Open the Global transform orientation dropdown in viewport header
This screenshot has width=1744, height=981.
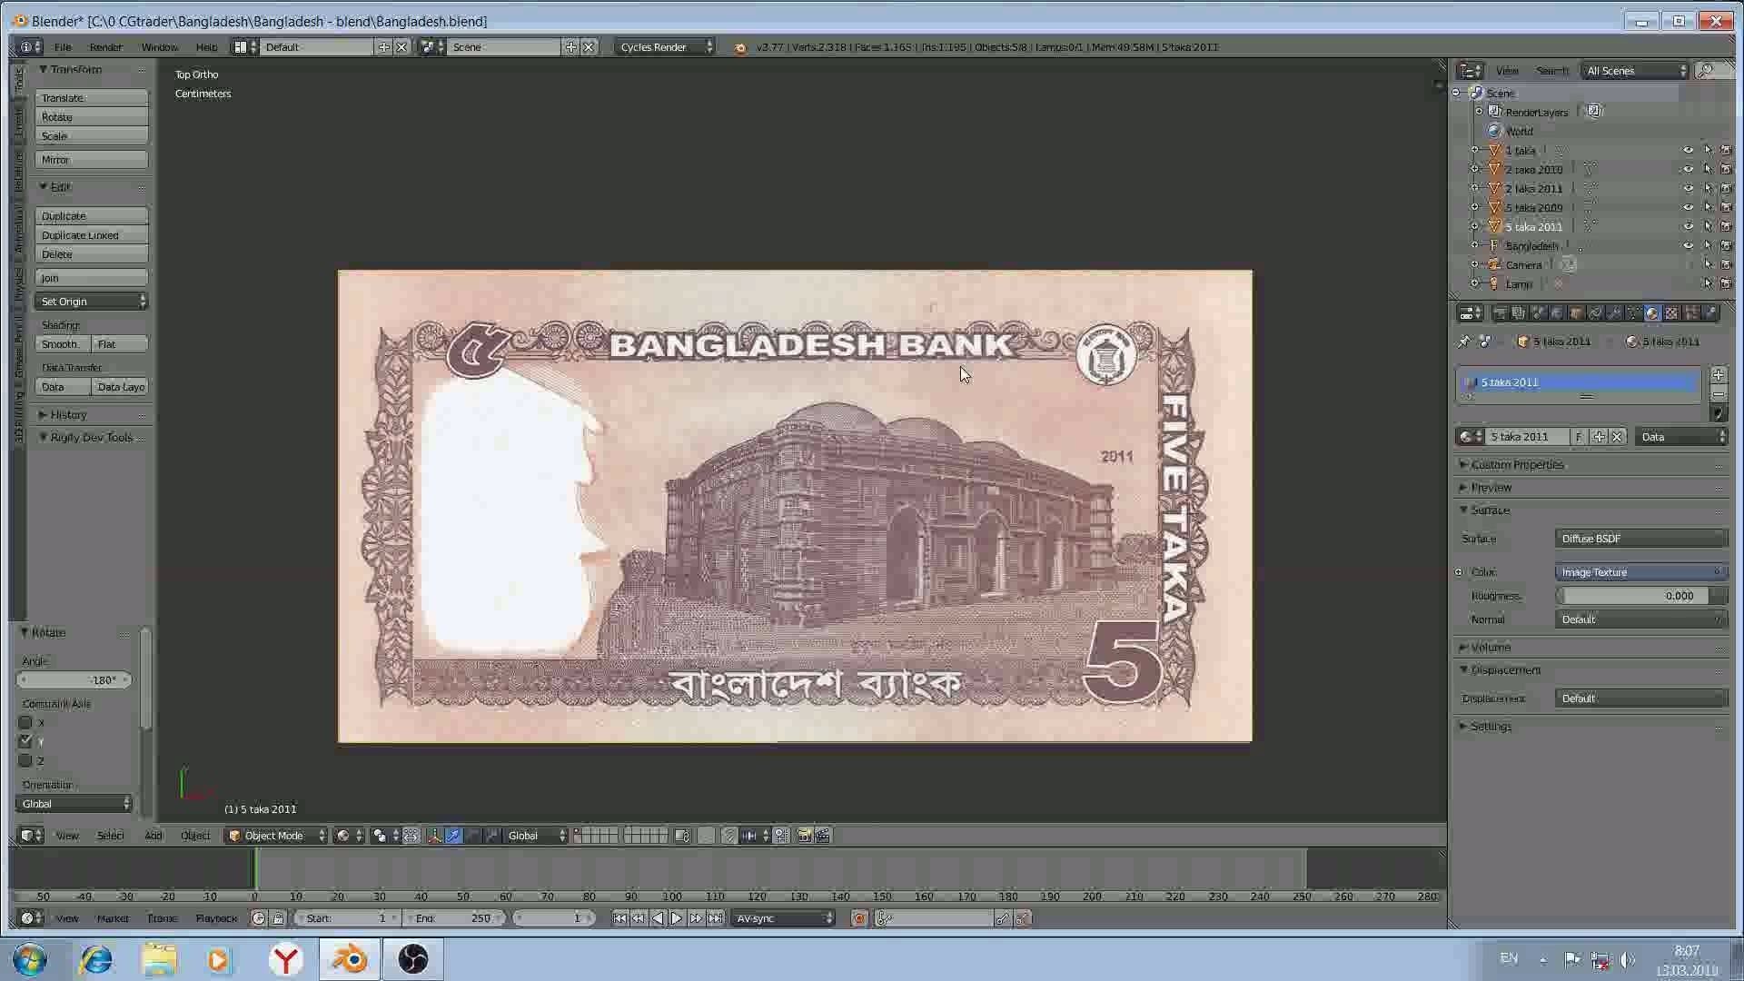point(536,836)
